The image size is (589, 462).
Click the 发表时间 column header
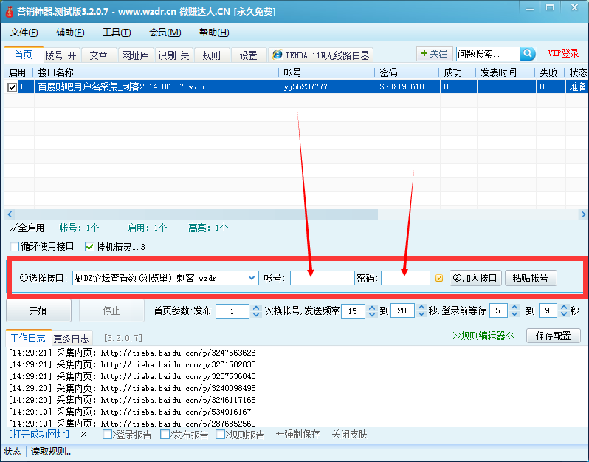point(506,72)
